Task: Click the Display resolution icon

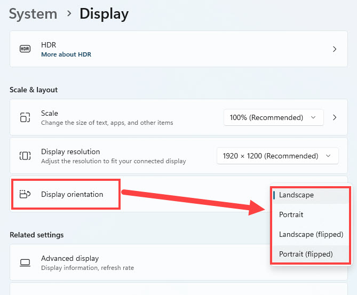Action: [25, 156]
